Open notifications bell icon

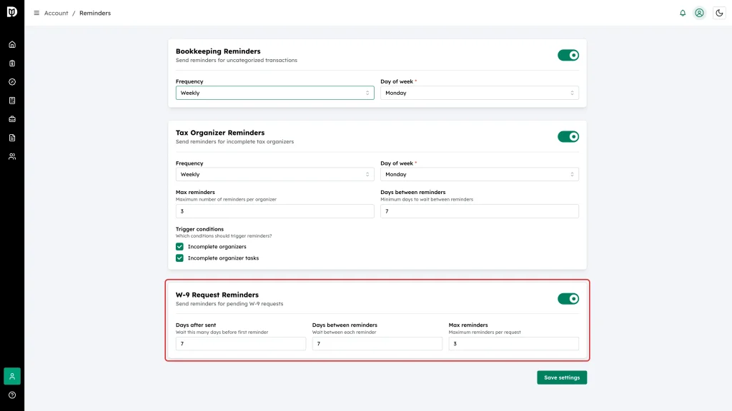[x=683, y=13]
